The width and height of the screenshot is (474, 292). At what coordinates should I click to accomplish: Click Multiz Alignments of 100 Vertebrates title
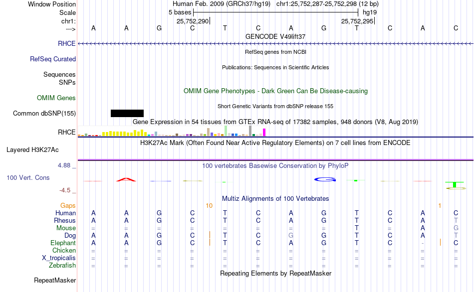point(275,199)
